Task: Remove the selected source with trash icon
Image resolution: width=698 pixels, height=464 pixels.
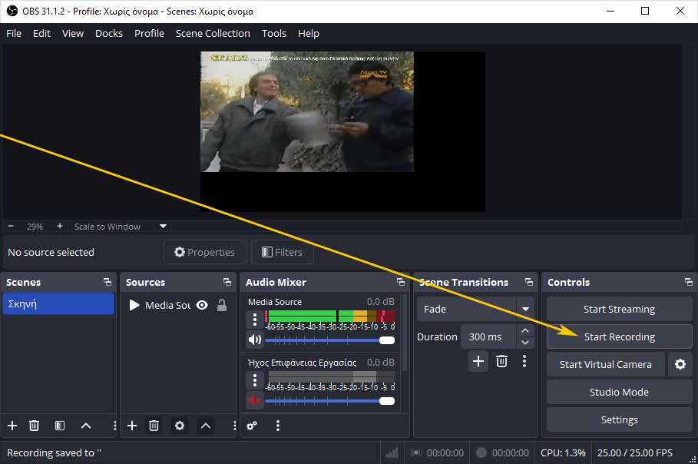Action: pos(154,426)
